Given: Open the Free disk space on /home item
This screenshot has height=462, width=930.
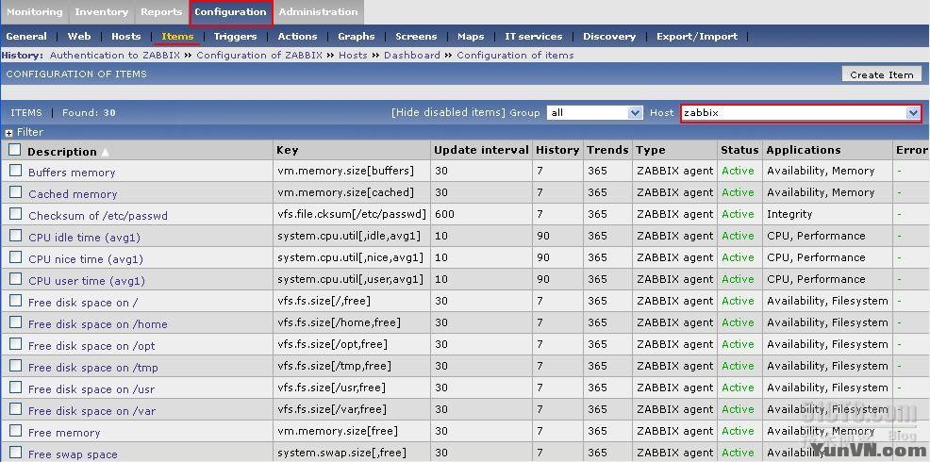Looking at the screenshot, I should point(98,324).
